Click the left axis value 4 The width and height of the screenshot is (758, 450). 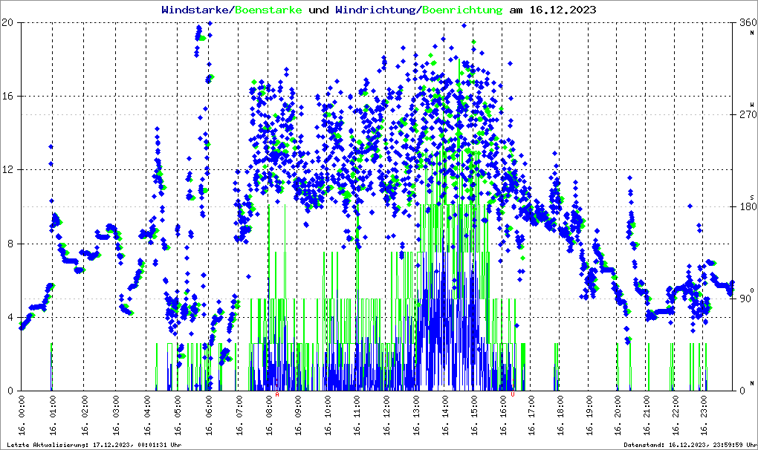click(x=10, y=318)
